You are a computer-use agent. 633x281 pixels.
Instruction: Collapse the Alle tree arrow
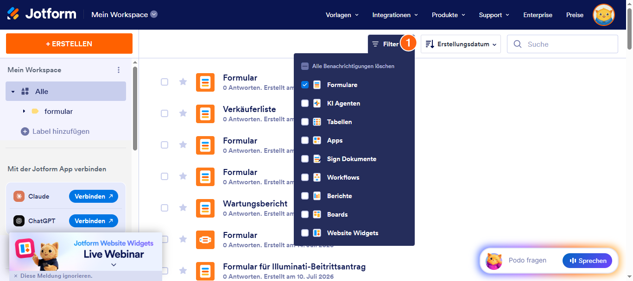[13, 92]
